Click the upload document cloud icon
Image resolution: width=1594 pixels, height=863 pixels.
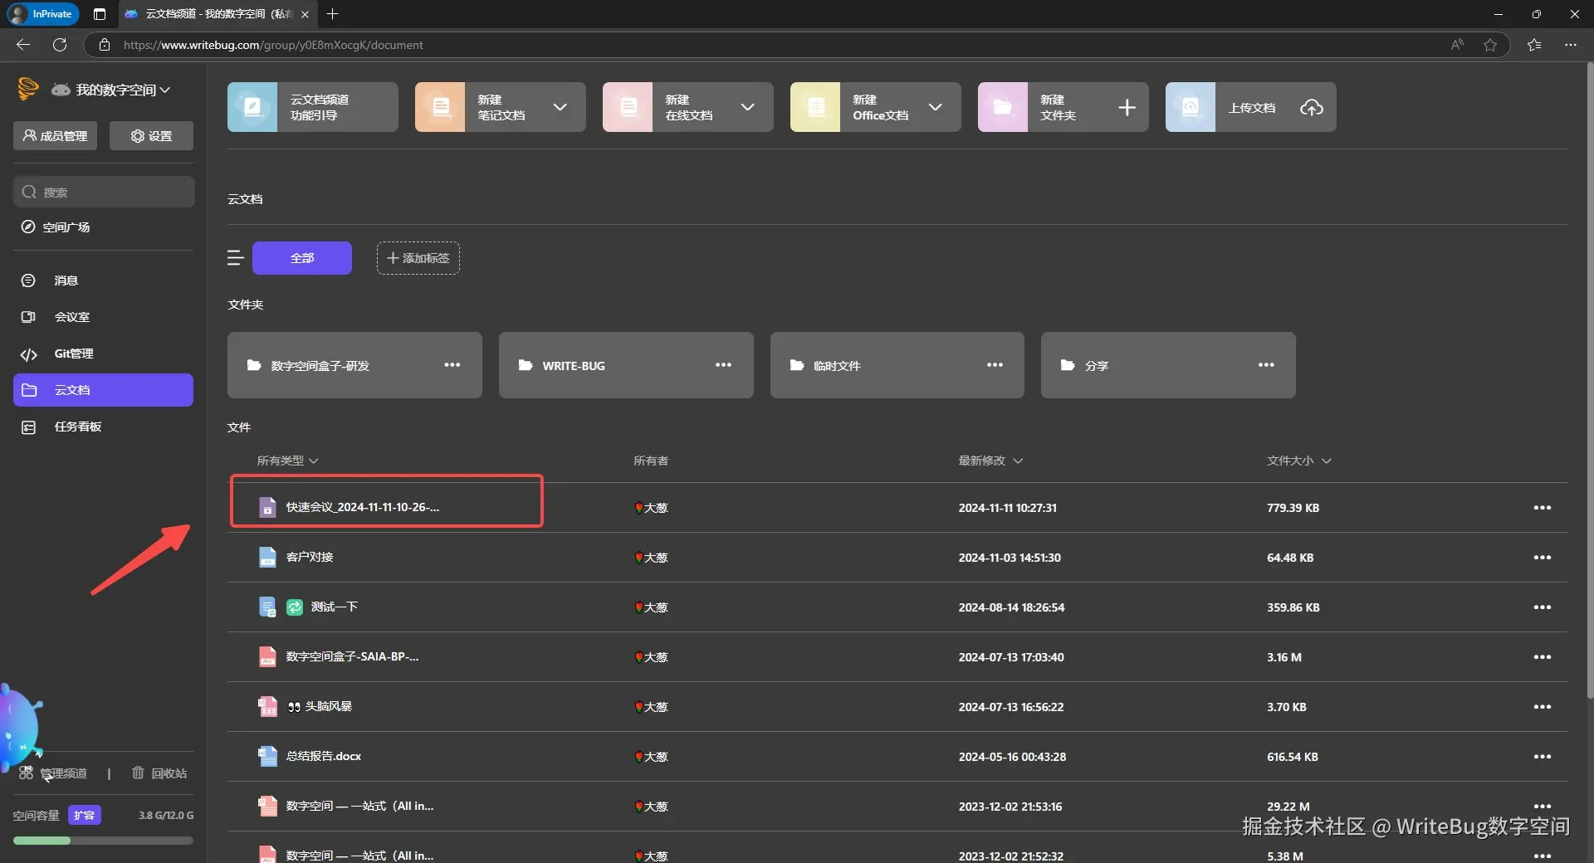tap(1311, 107)
